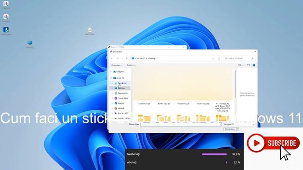This screenshot has height=170, width=303.
Task: Select OneDrive in the navigation pane
Action: click(x=119, y=72)
